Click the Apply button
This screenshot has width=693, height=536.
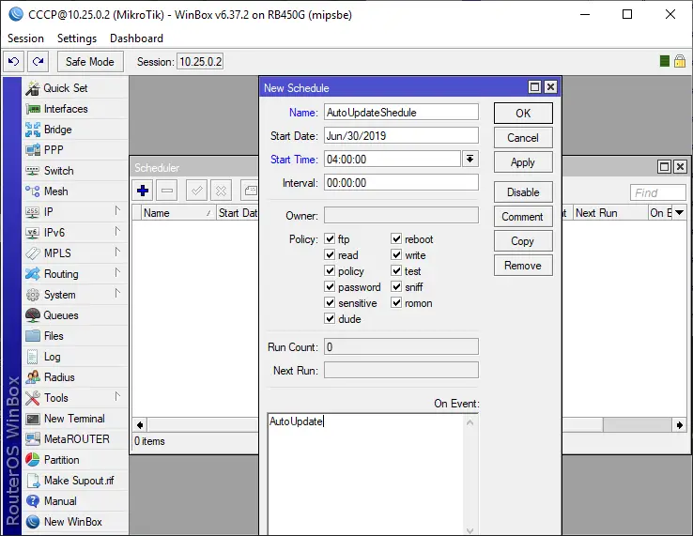(x=523, y=162)
